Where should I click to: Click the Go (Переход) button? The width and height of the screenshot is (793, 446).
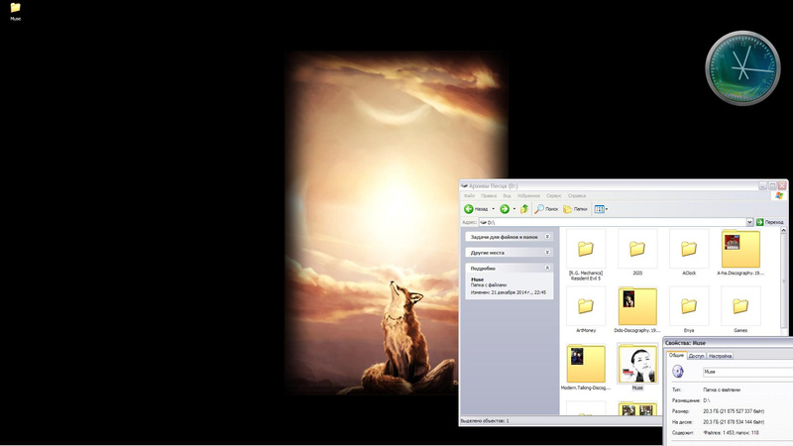(x=770, y=222)
